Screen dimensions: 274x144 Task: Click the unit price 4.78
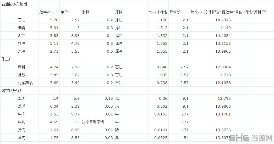tap(75, 43)
